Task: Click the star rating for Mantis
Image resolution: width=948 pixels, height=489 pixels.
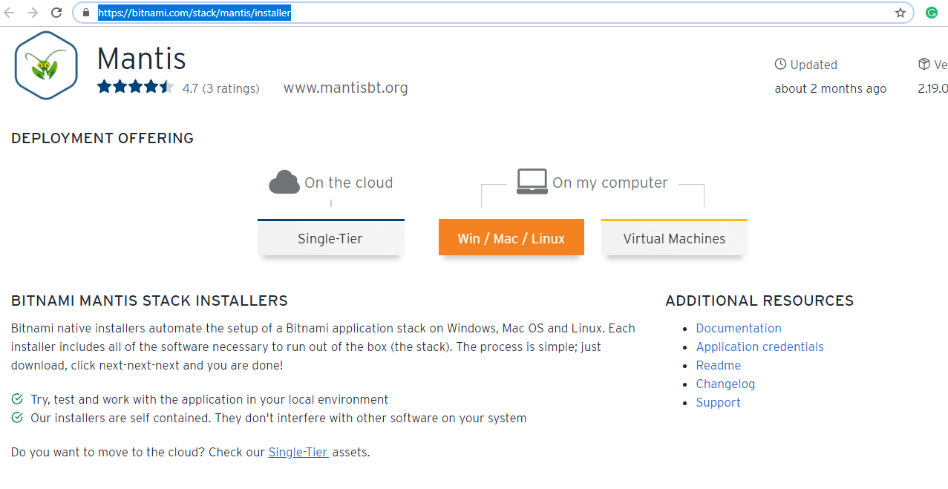Action: pos(135,87)
